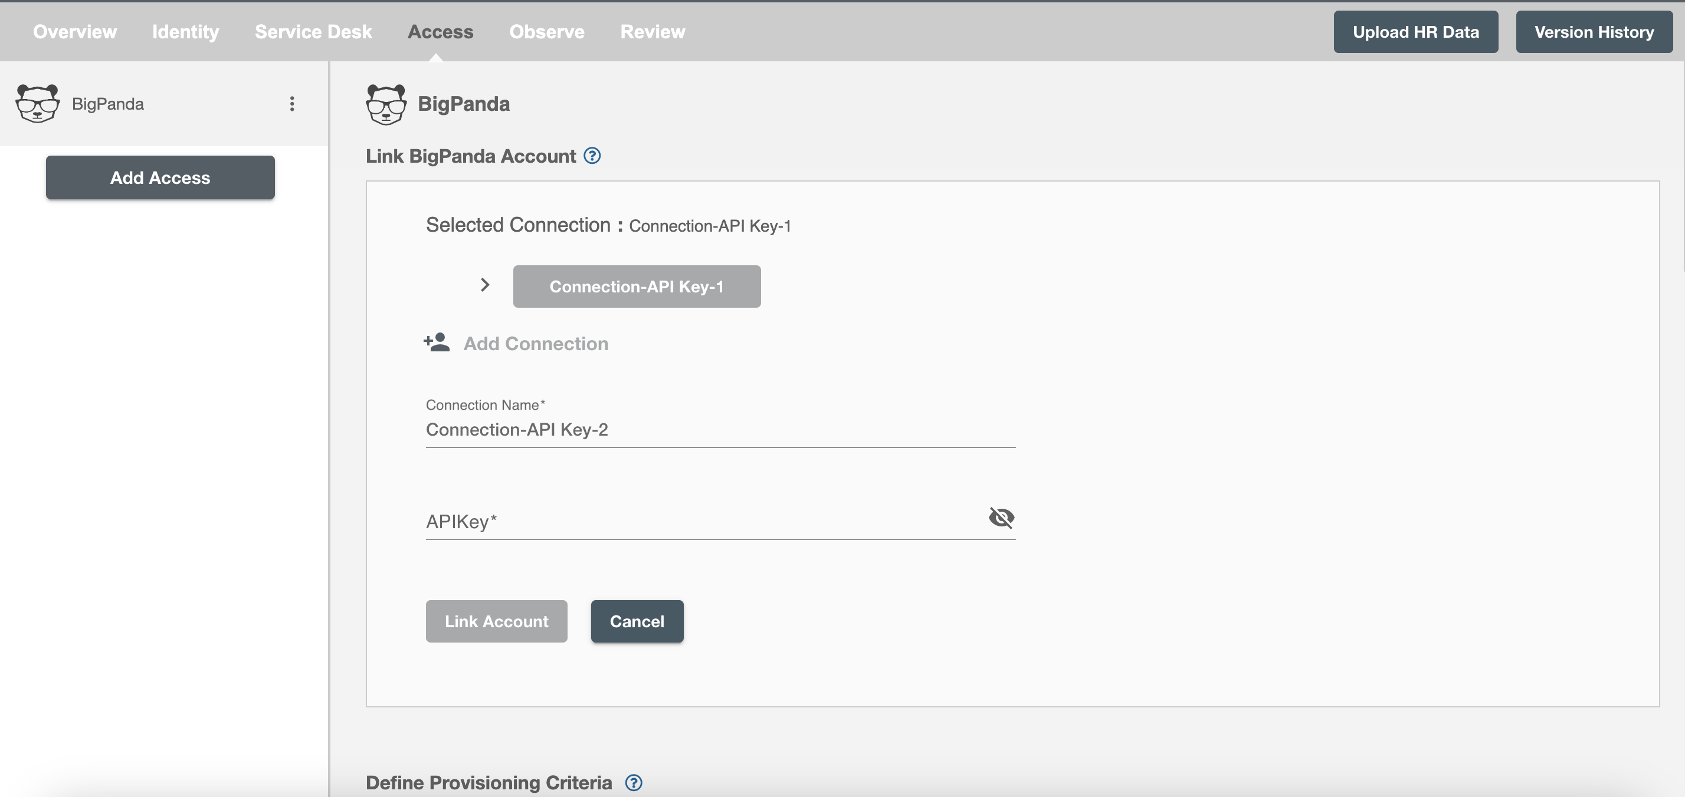
Task: Click the Add Access button
Action: [160, 176]
